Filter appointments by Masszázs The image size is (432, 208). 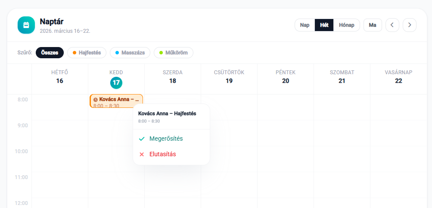click(130, 53)
